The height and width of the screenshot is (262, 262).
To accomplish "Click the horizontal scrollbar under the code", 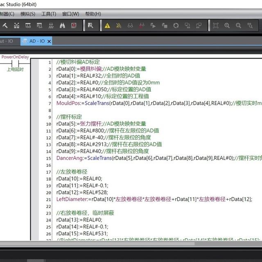I will click(x=97, y=244).
